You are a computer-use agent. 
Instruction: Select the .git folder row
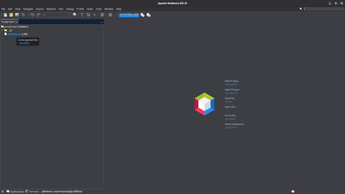(10, 30)
